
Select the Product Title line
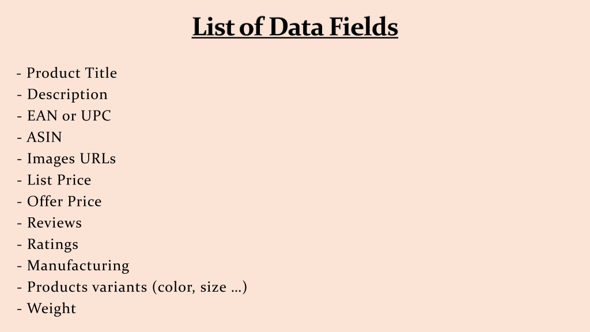coord(67,73)
